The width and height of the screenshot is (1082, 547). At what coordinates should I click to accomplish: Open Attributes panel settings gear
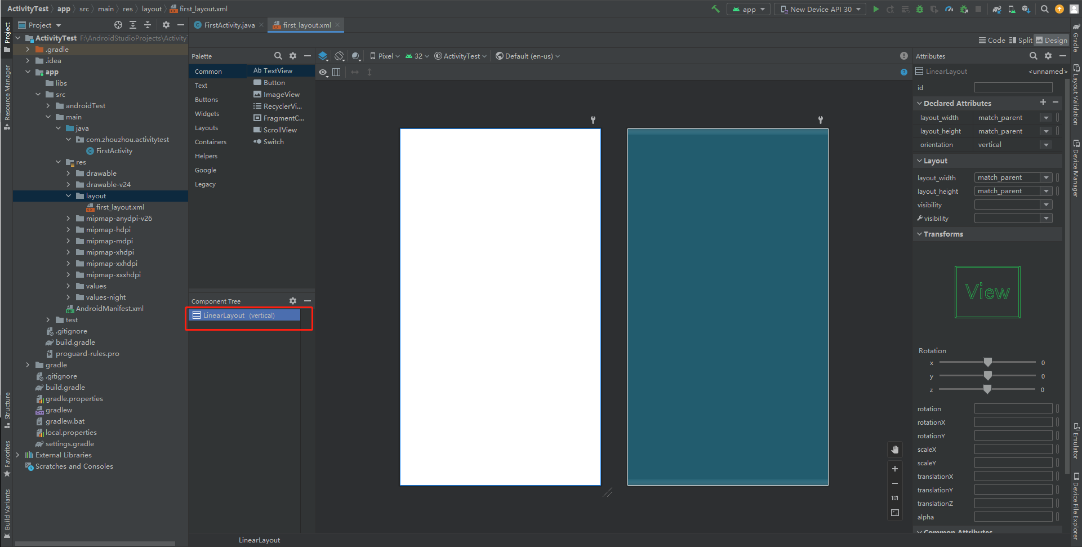coord(1048,56)
